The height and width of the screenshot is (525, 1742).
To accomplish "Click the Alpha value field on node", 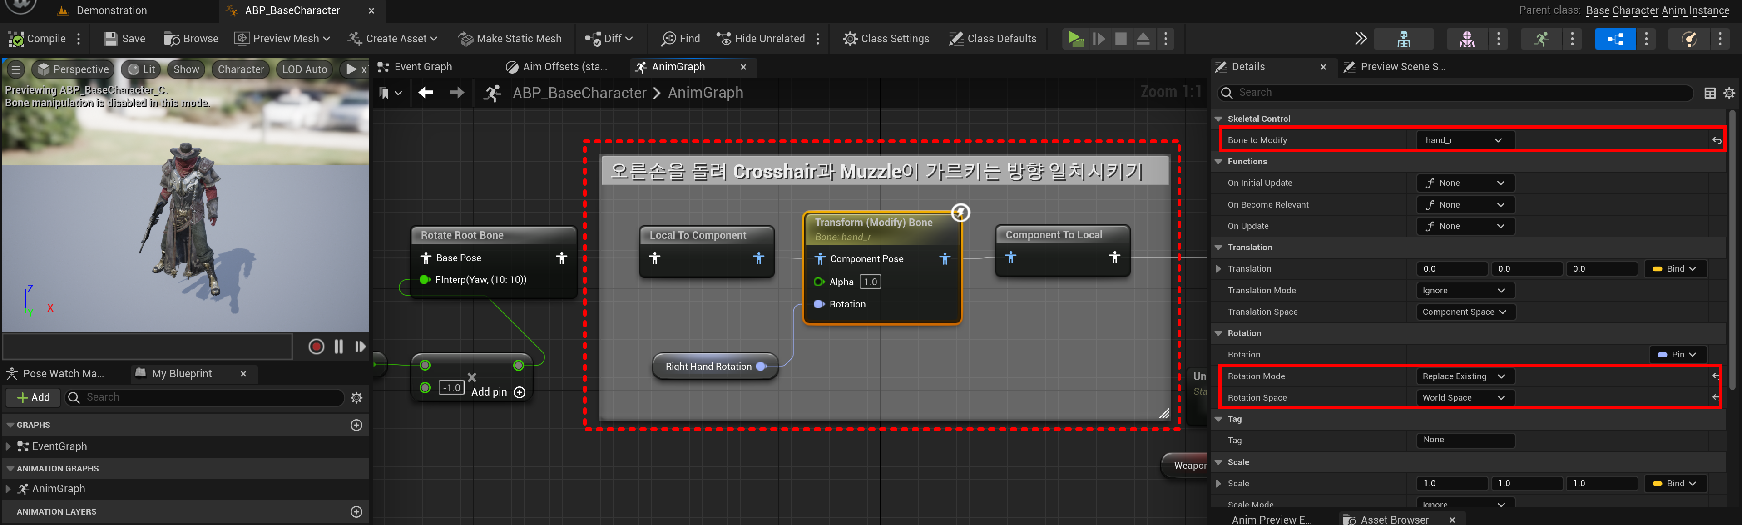I will coord(870,282).
